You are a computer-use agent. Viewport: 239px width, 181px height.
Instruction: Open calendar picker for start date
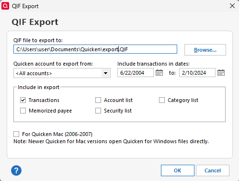click(x=159, y=73)
